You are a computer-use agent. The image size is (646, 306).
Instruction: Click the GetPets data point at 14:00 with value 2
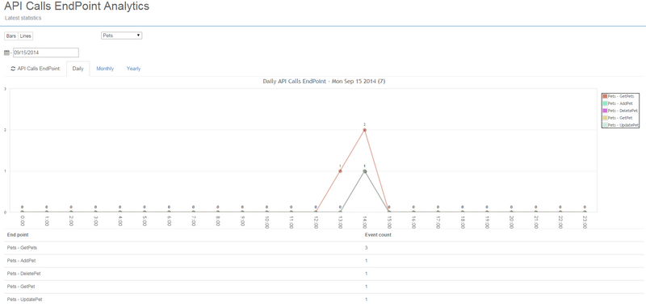365,130
